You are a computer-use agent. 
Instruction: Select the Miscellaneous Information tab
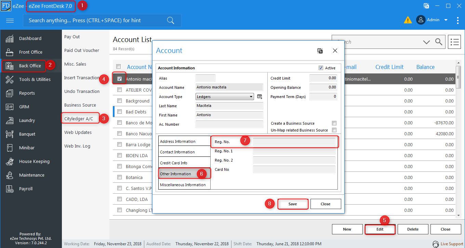(x=184, y=185)
